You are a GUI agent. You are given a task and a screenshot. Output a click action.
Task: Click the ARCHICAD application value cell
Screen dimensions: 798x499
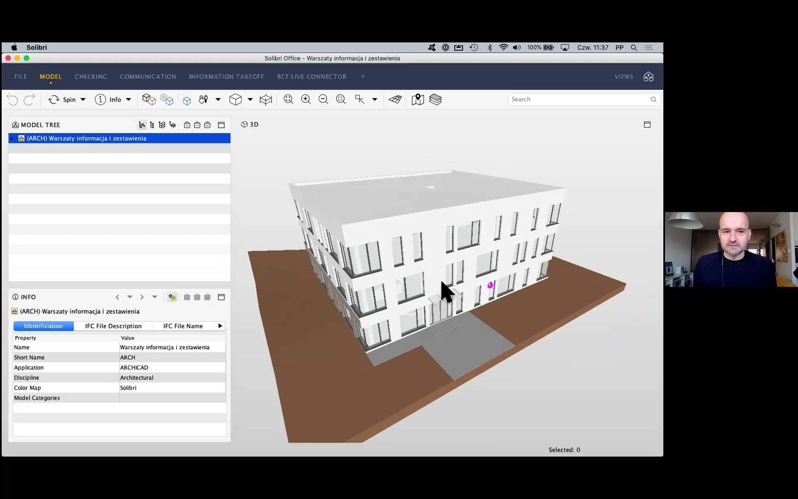pos(172,368)
